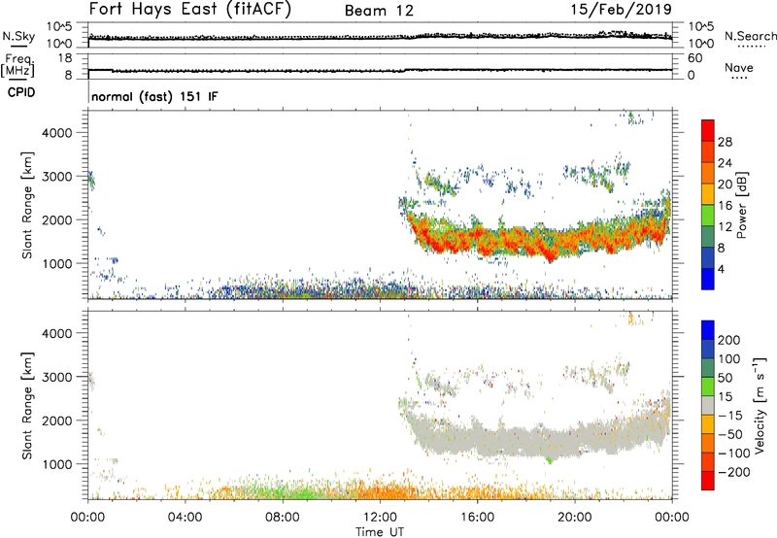Image resolution: width=777 pixels, height=538 pixels.
Task: Click the '16:00' time axis label
Action: click(x=477, y=518)
